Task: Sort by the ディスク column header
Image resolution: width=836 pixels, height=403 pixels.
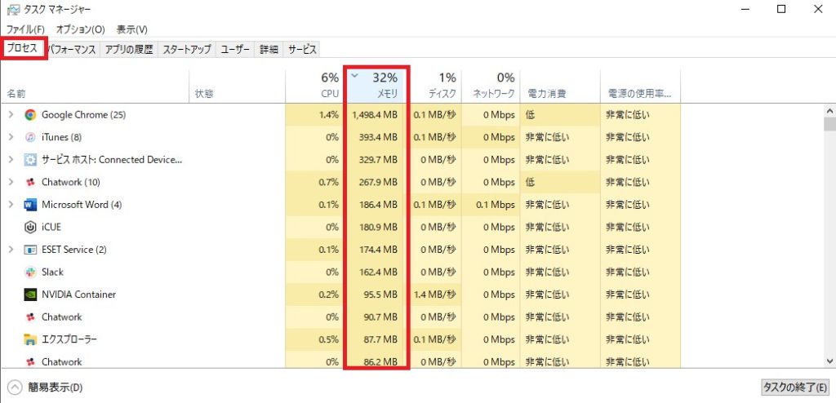Action: pyautogui.click(x=435, y=86)
